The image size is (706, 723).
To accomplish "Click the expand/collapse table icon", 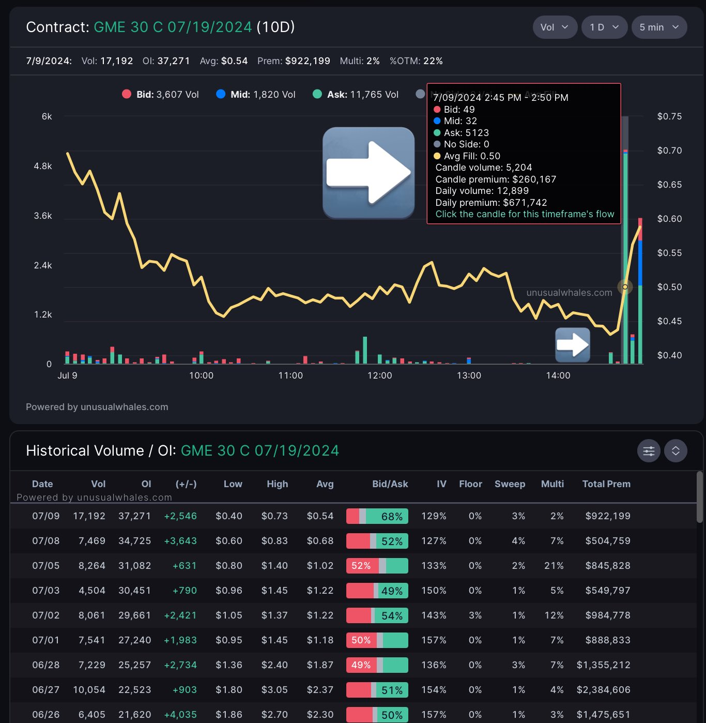I will [x=676, y=451].
